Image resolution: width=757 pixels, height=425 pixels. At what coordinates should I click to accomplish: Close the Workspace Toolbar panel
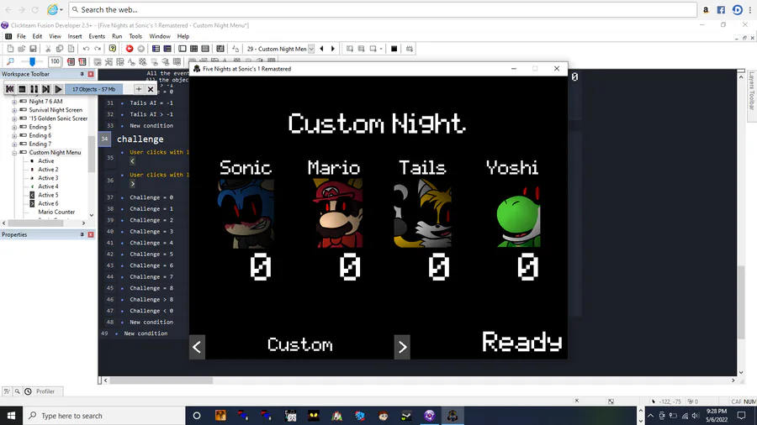point(91,74)
